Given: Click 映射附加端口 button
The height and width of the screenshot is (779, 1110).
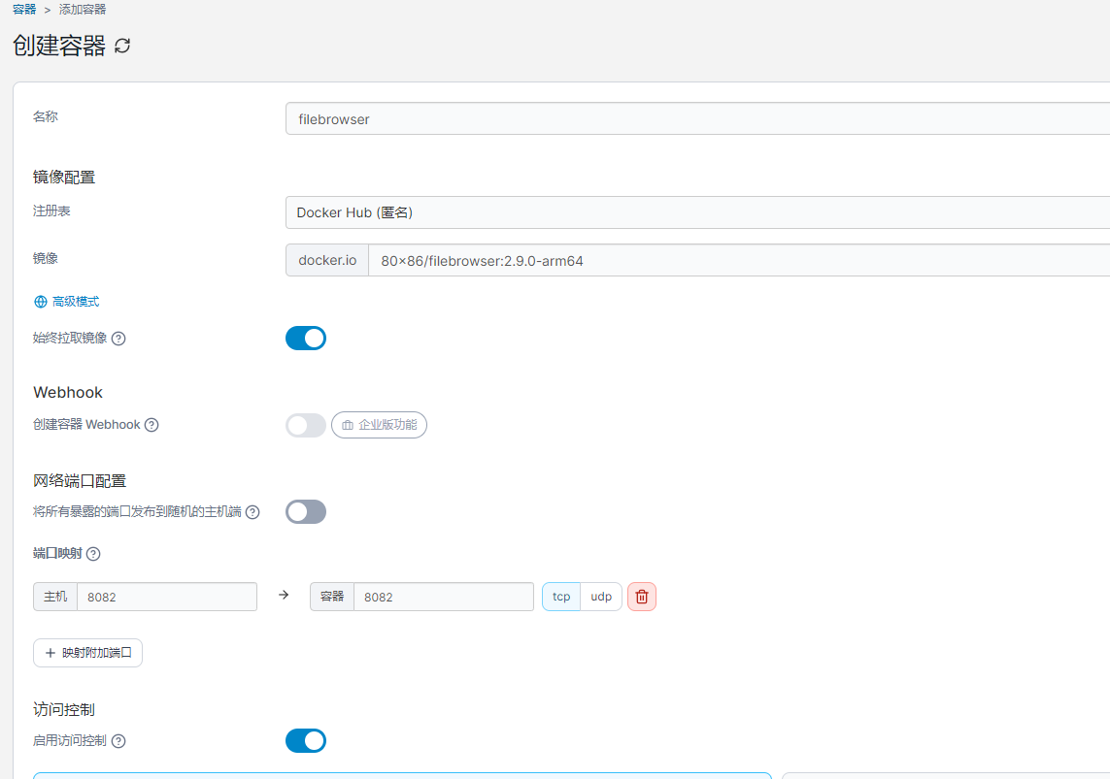Looking at the screenshot, I should click(x=87, y=653).
